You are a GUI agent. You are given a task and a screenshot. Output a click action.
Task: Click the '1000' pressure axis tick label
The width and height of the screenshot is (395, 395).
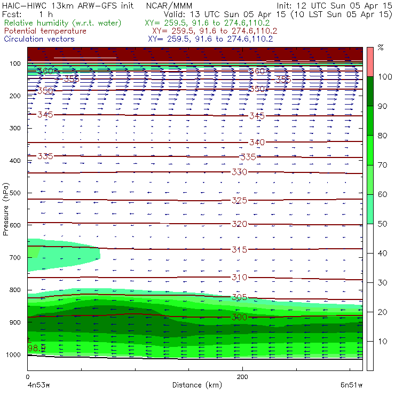(13, 354)
